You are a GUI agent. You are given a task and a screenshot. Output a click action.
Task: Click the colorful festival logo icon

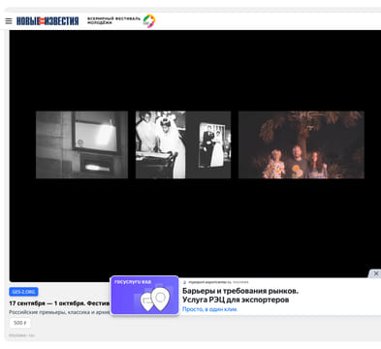pyautogui.click(x=149, y=21)
